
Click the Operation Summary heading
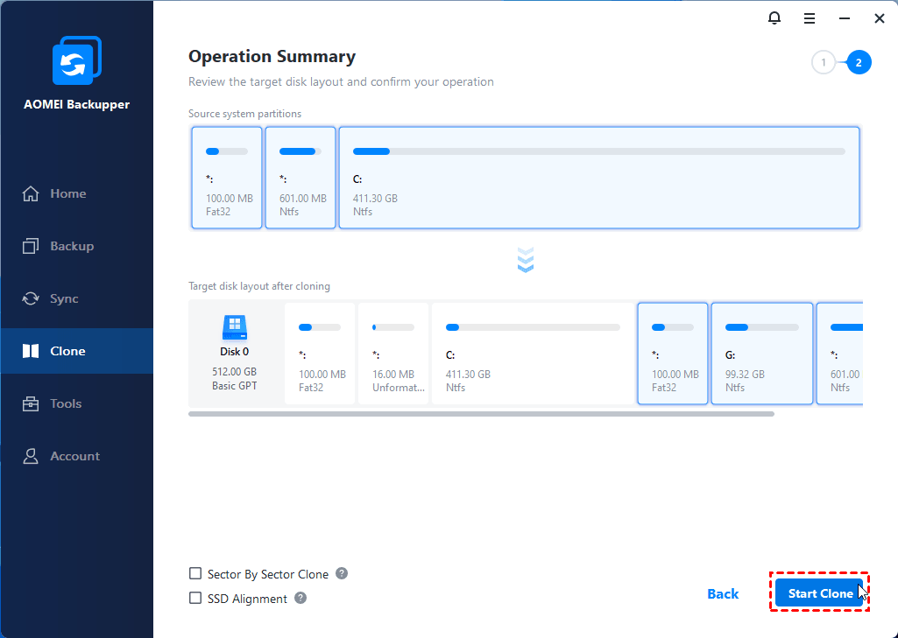(x=272, y=57)
